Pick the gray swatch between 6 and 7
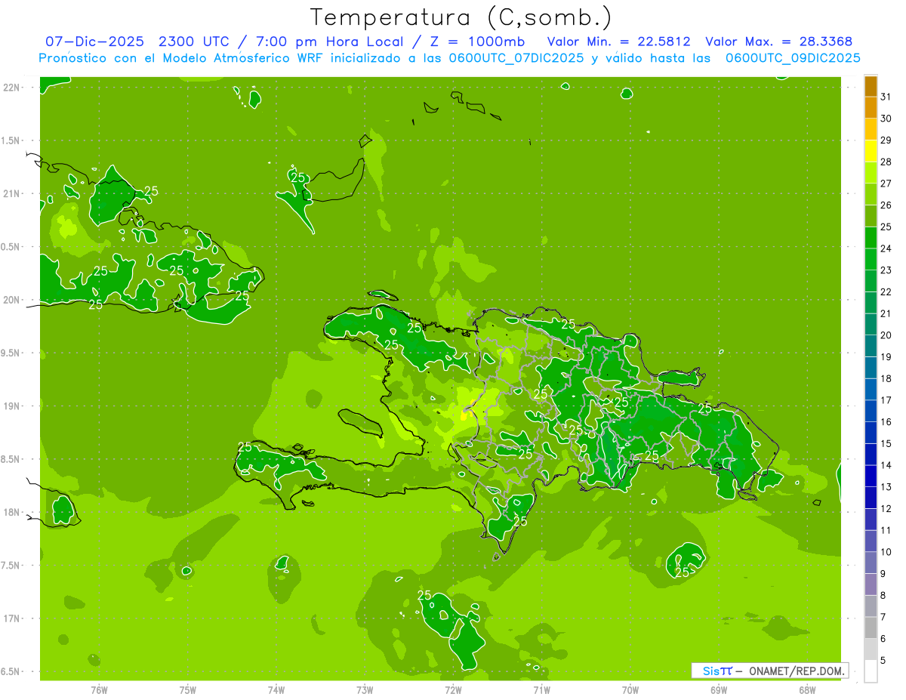The width and height of the screenshot is (906, 700). 871,628
